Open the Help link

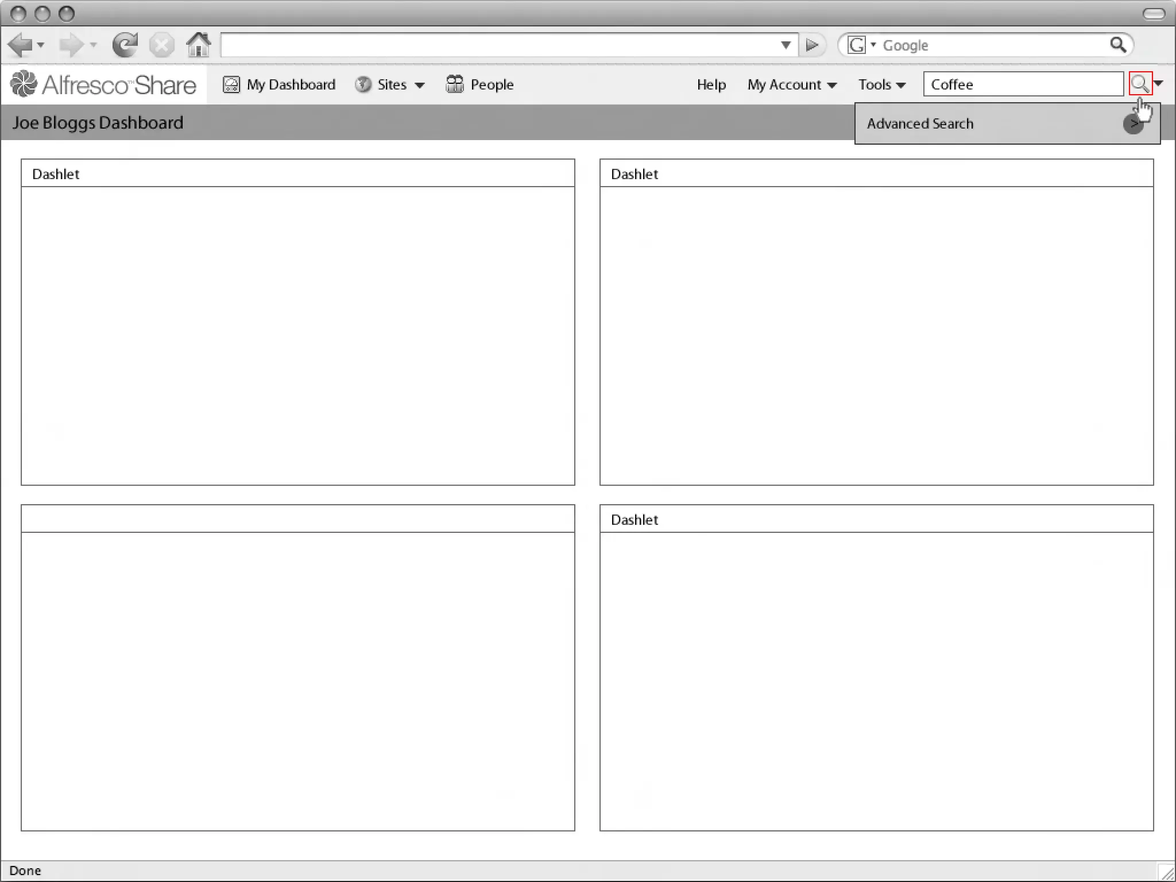pos(711,84)
